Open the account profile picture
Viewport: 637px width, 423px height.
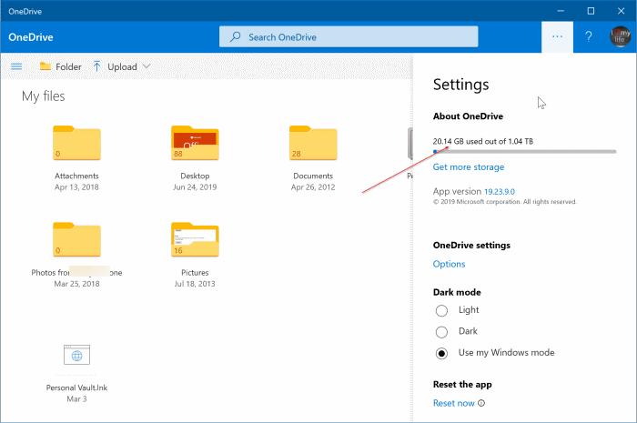pyautogui.click(x=620, y=36)
